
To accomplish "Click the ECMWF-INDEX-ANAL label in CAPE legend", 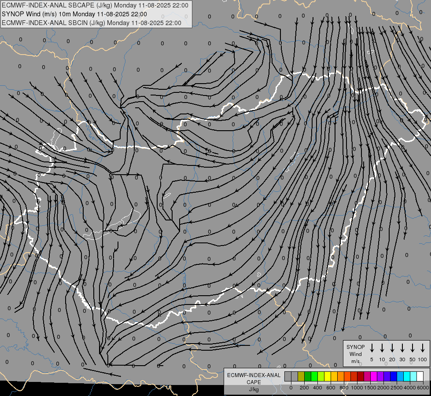I will click(254, 375).
